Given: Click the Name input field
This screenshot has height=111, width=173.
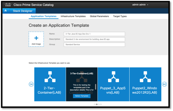Looking at the screenshot, I should click(x=94, y=34).
